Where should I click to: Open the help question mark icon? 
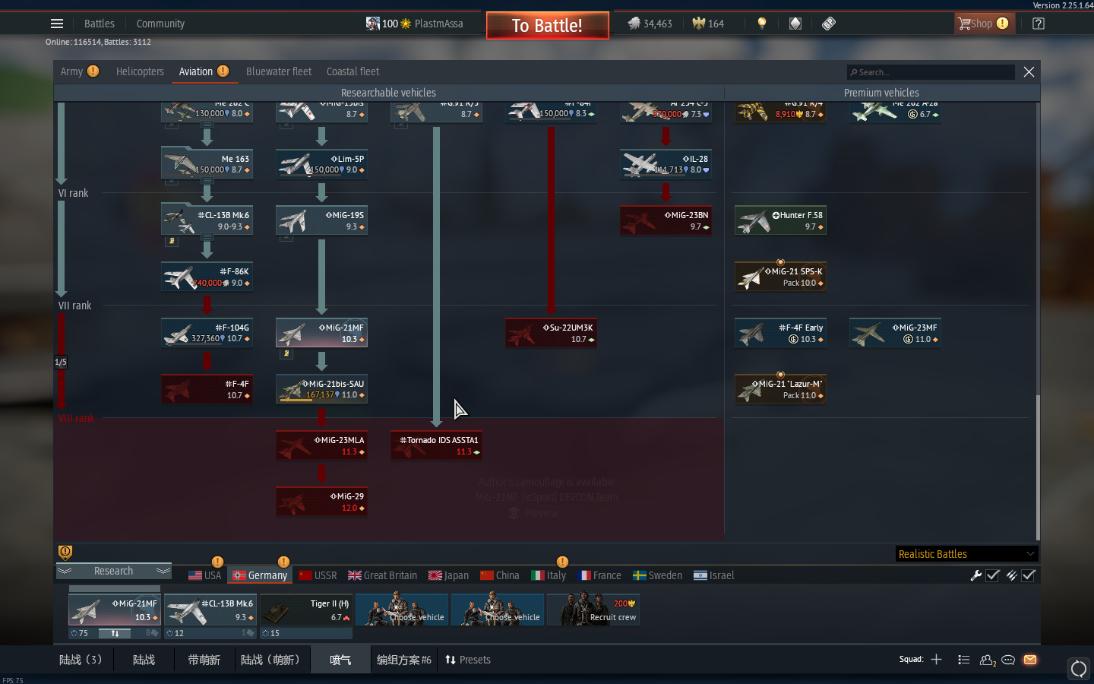pyautogui.click(x=1039, y=24)
